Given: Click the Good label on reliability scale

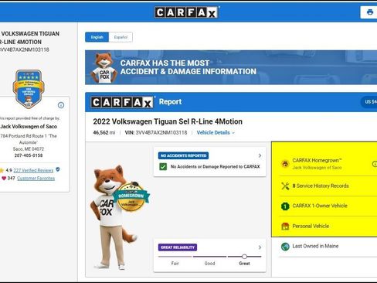Looking at the screenshot, I should point(209,264).
